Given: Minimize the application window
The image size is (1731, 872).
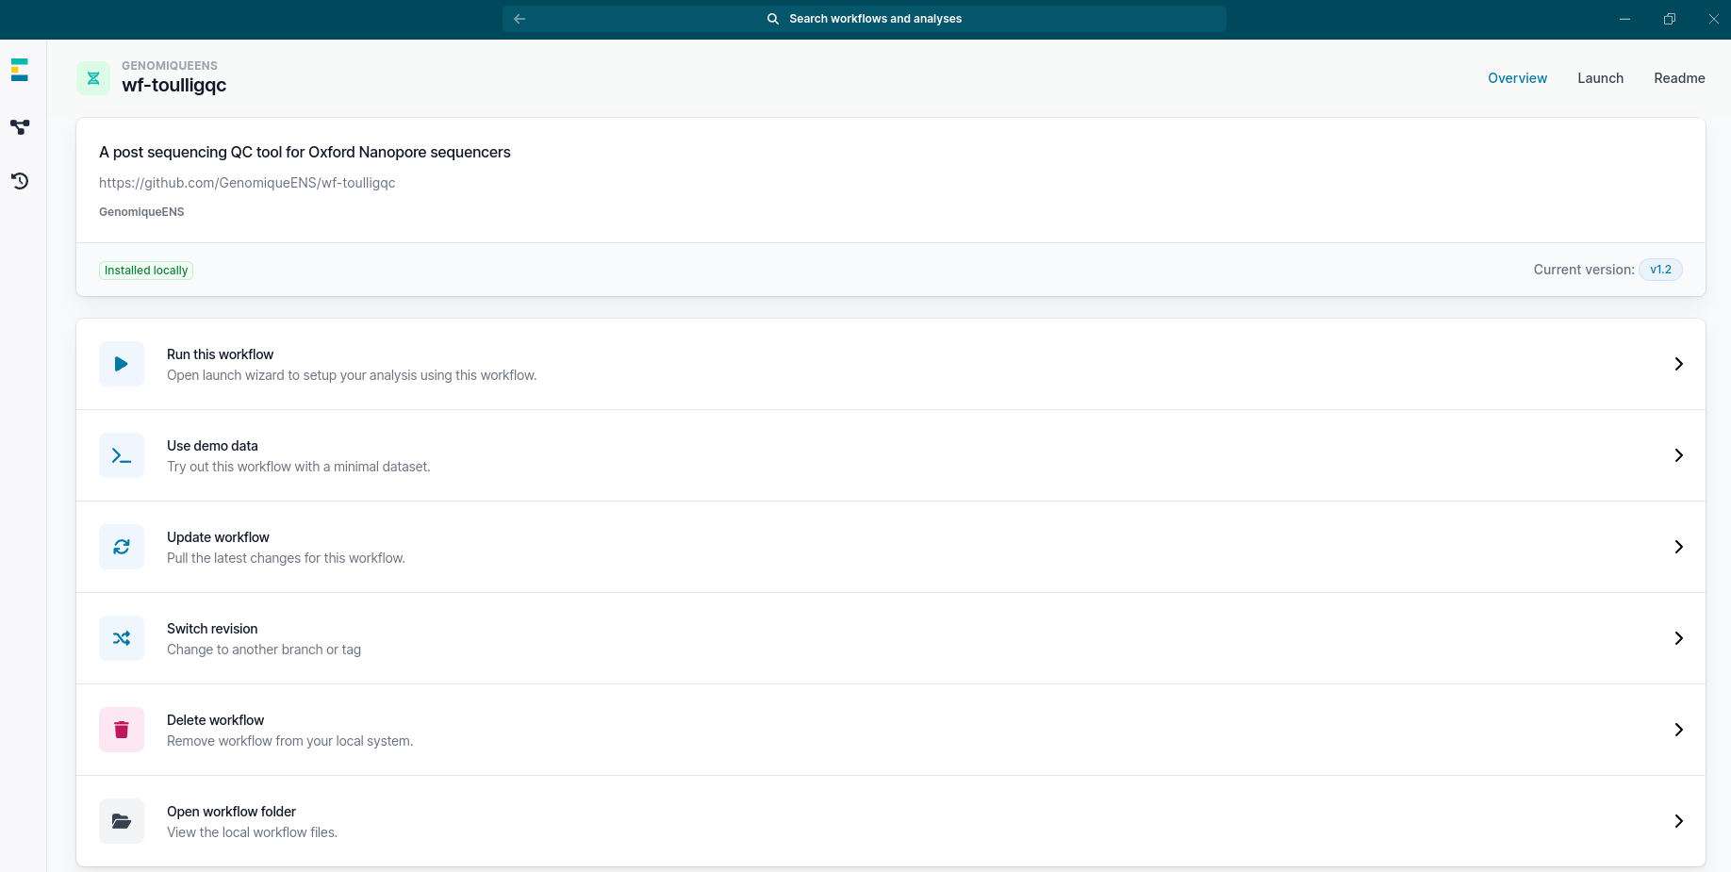Looking at the screenshot, I should pyautogui.click(x=1624, y=19).
